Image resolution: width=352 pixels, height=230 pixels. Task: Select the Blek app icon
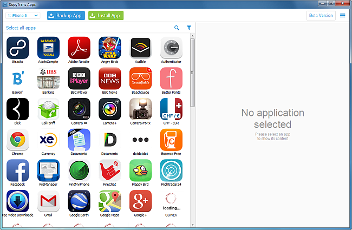pos(17,109)
